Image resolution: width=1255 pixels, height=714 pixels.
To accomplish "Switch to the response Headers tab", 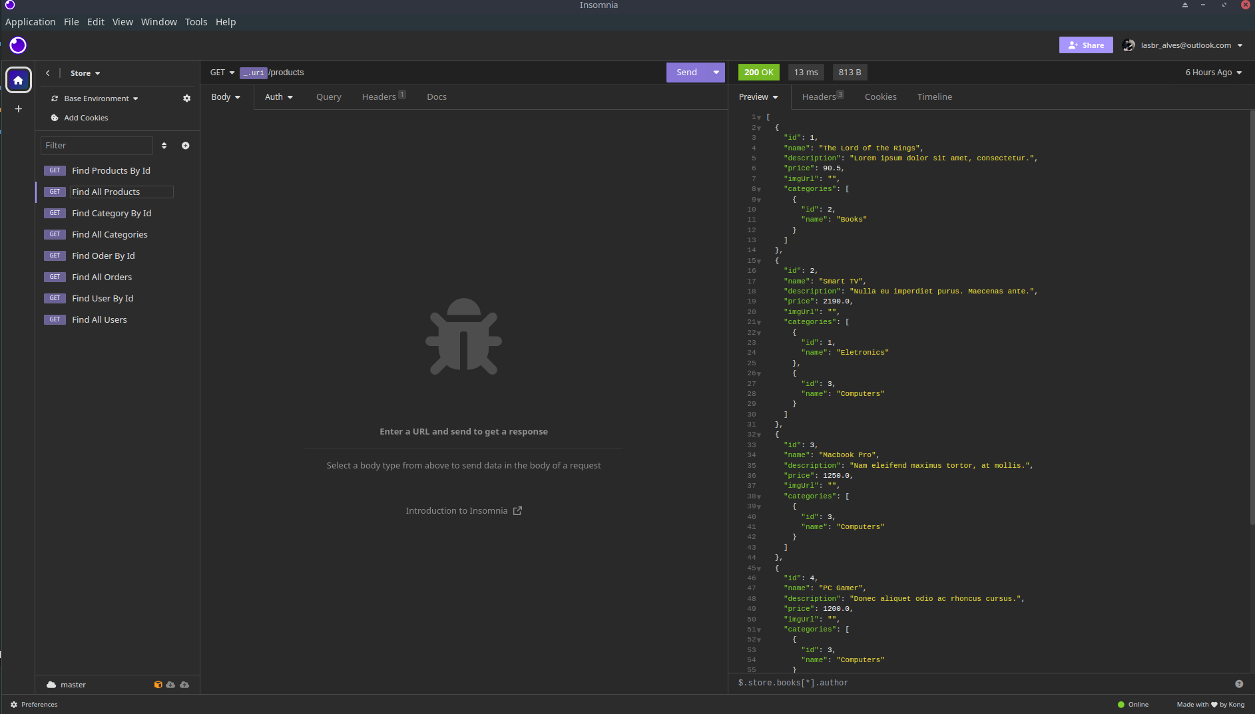I will click(x=823, y=97).
